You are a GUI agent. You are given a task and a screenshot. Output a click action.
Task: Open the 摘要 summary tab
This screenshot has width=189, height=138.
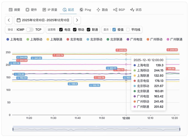pos(14,10)
